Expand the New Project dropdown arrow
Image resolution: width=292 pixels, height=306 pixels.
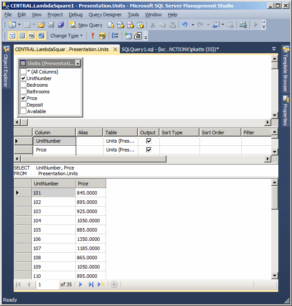click(19, 25)
